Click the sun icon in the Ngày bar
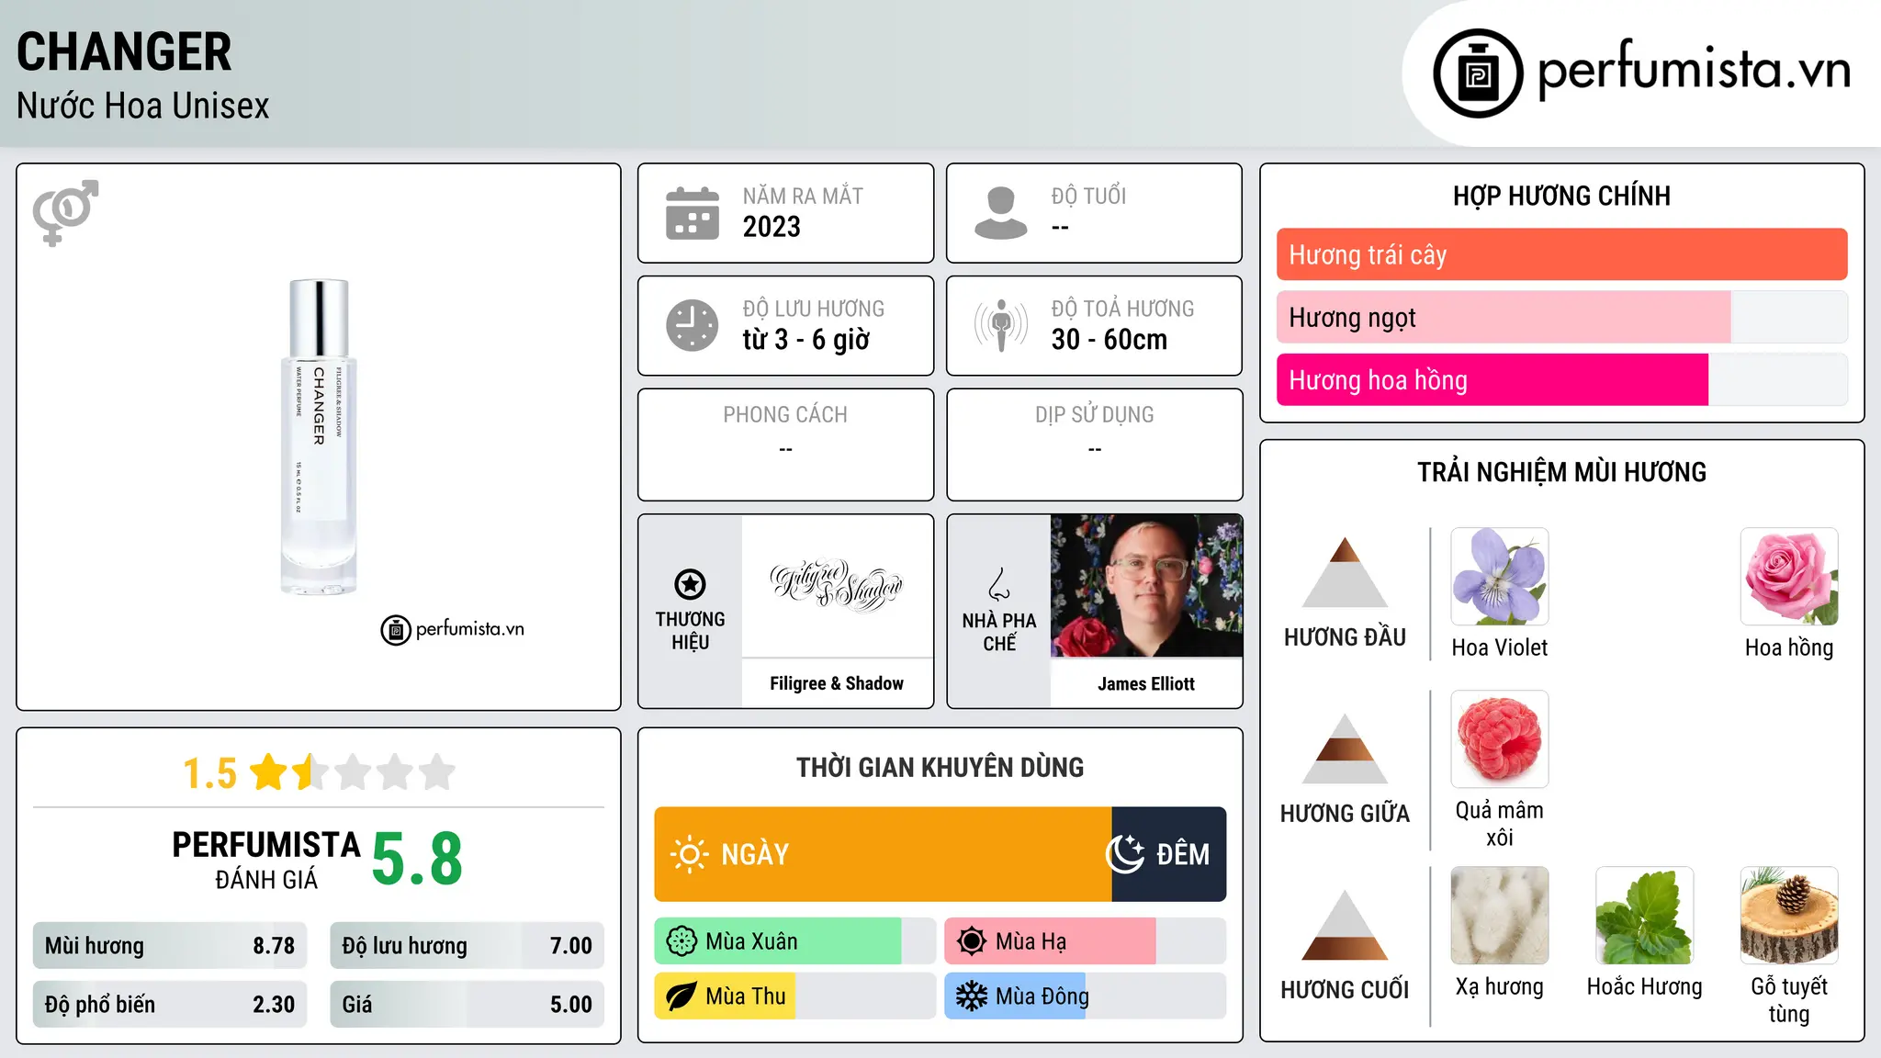Viewport: 1881px width, 1058px height. pyautogui.click(x=689, y=854)
